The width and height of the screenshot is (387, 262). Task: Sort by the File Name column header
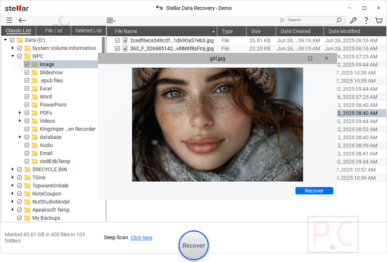[162, 31]
